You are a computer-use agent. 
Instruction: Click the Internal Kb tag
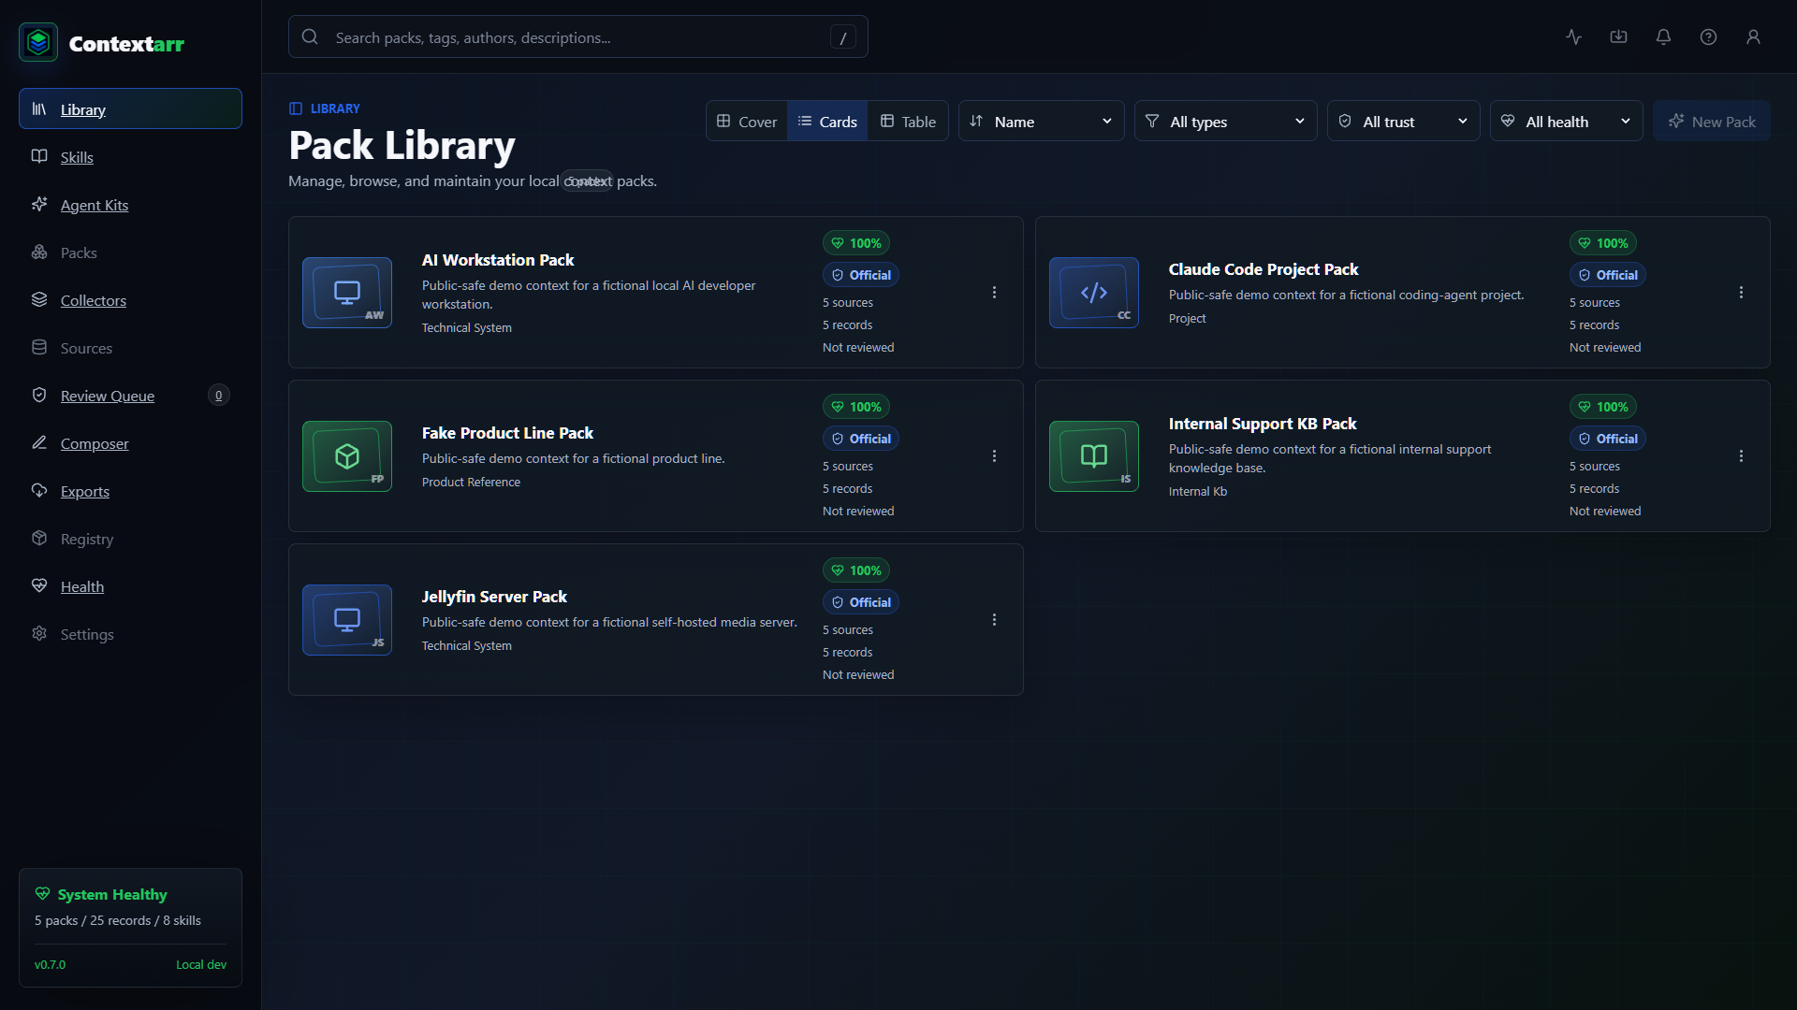(1198, 491)
